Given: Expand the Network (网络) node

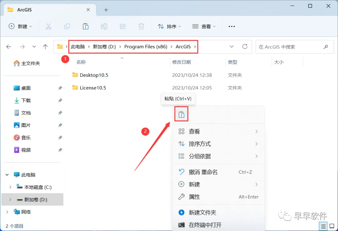Looking at the screenshot, I should (7, 212).
